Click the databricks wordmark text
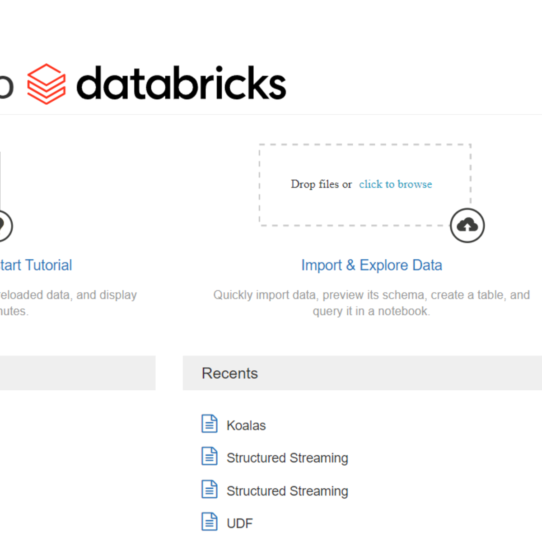542x542 pixels. 181,83
